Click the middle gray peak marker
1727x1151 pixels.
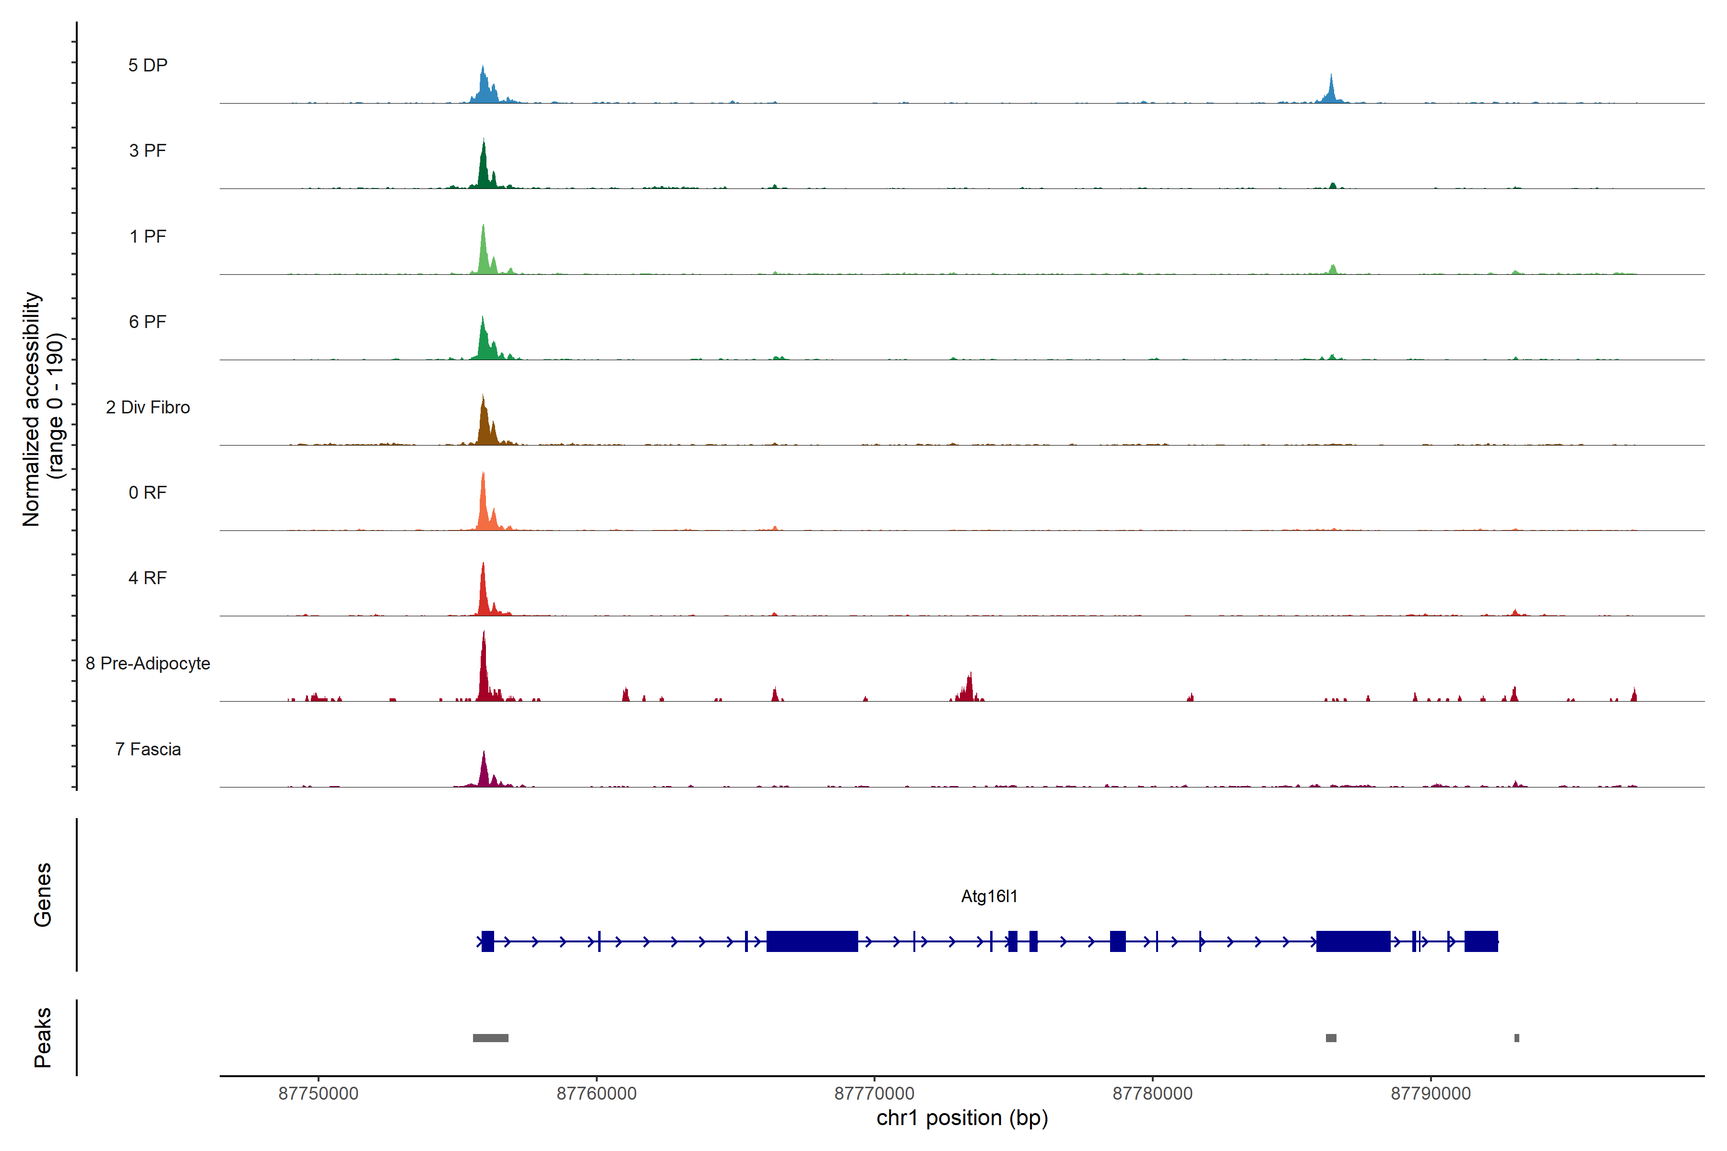point(1330,1037)
